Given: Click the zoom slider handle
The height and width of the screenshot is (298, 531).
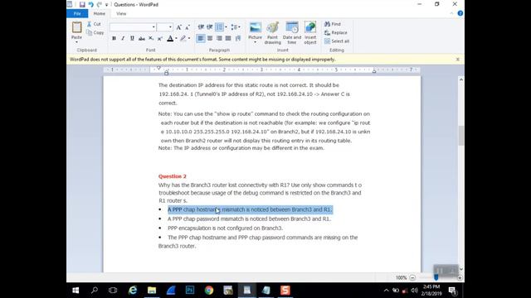Looking at the screenshot, I should point(436,278).
